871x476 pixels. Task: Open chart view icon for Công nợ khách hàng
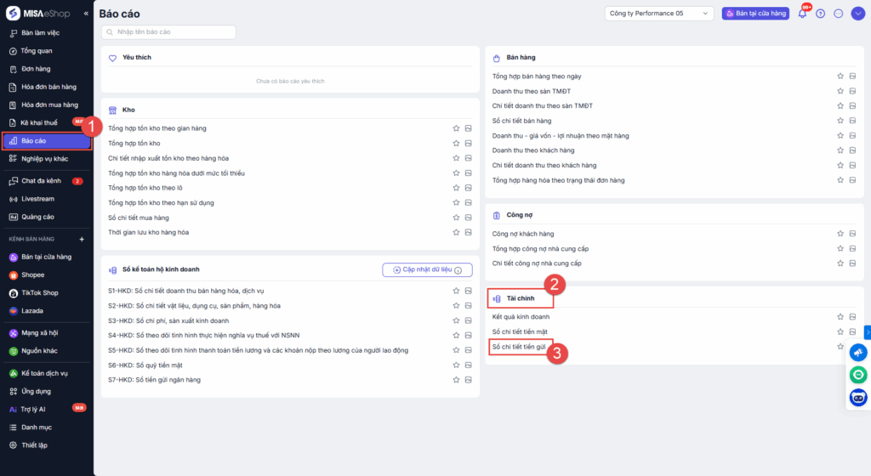point(851,234)
